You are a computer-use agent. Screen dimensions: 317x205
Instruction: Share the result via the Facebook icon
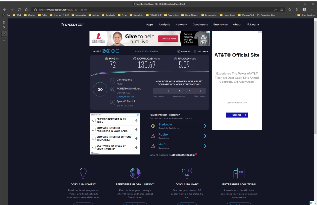coord(113,51)
